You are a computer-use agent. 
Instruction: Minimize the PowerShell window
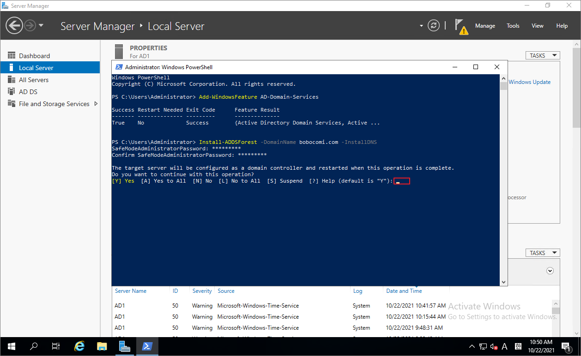[454, 67]
